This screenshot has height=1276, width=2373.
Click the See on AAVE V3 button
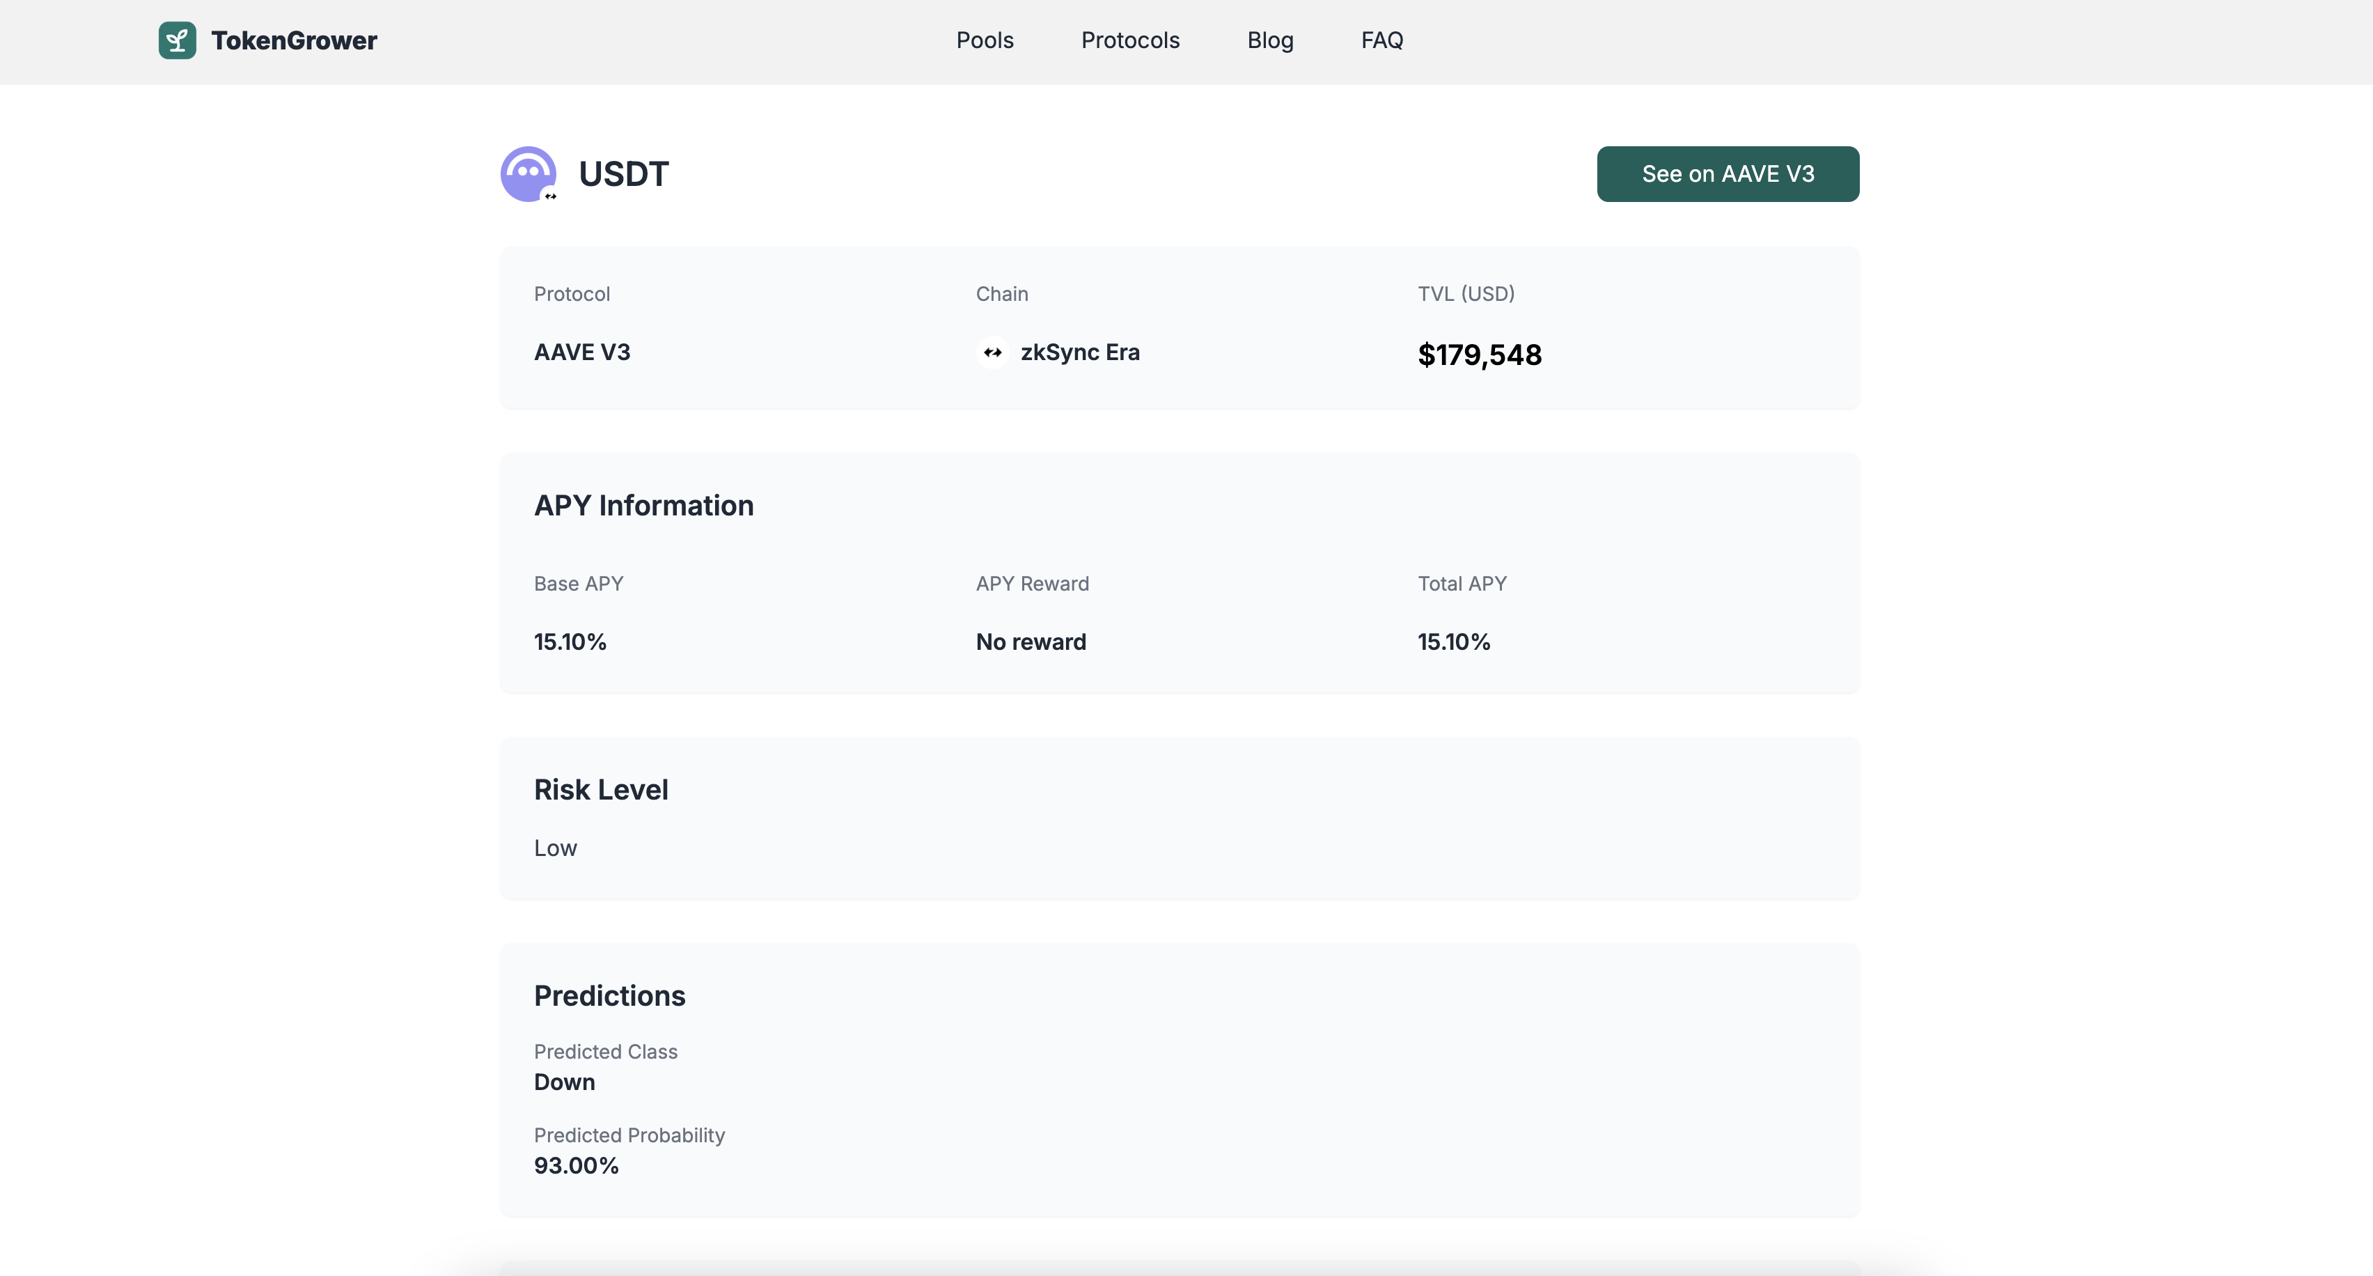pos(1728,174)
